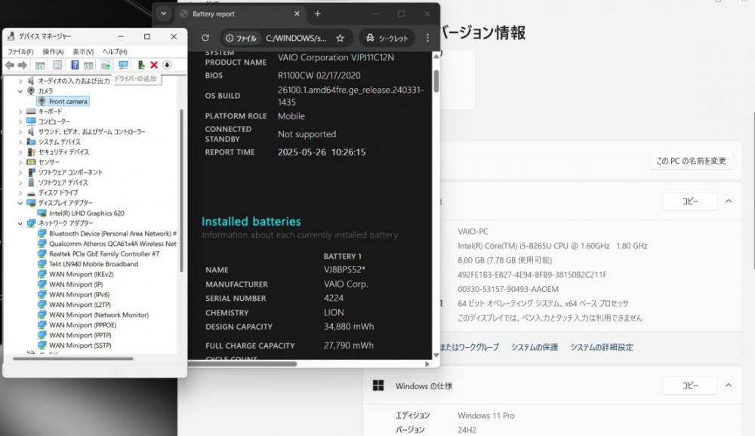Collapse the ディスプレイ アダプター category
Viewport: 755px width, 436px height.
[20, 203]
